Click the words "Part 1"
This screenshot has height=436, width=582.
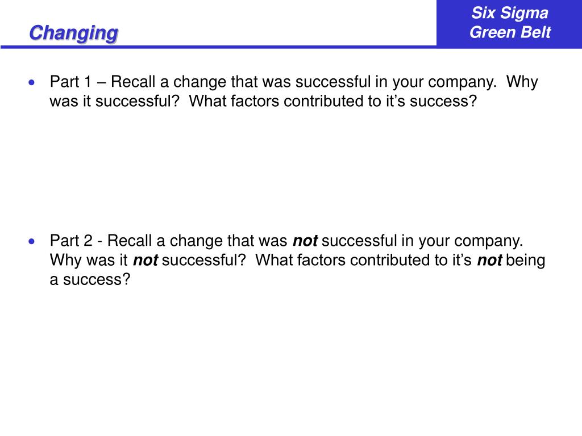click(70, 82)
